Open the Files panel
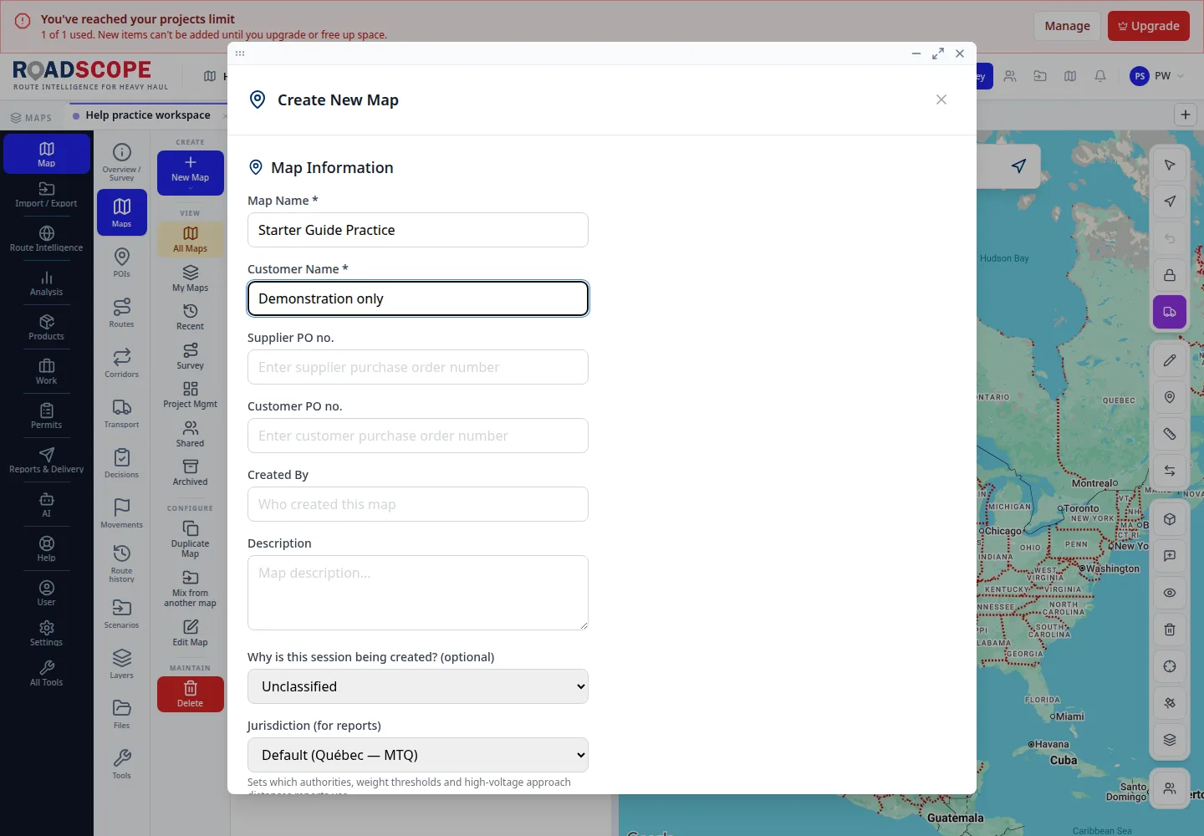This screenshot has width=1204, height=836. click(122, 714)
